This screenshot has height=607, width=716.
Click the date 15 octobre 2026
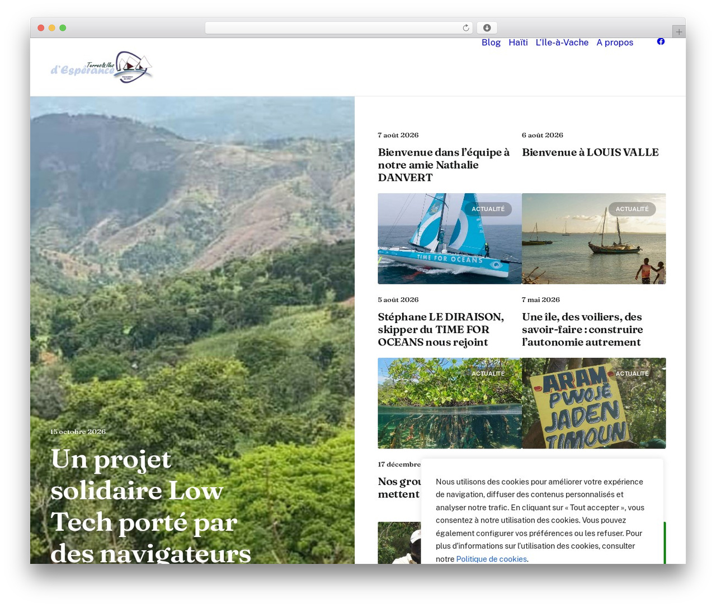(78, 432)
